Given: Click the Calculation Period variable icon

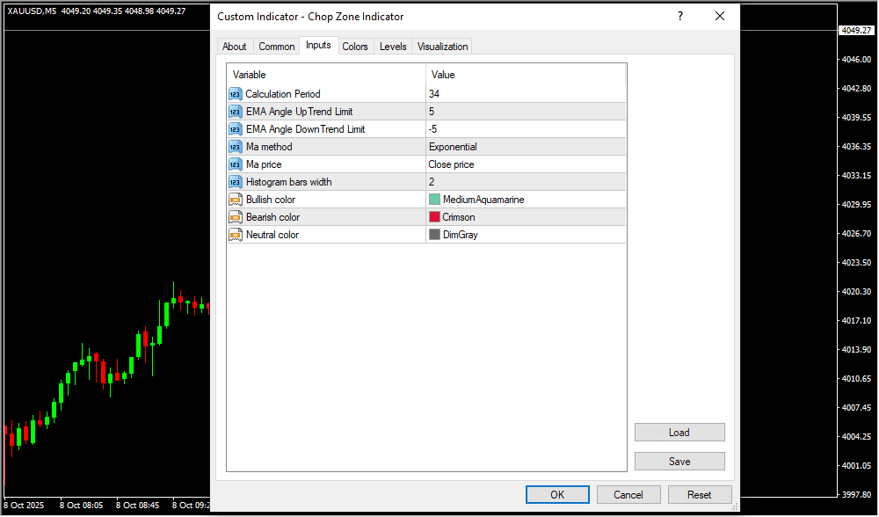Looking at the screenshot, I should pos(235,94).
